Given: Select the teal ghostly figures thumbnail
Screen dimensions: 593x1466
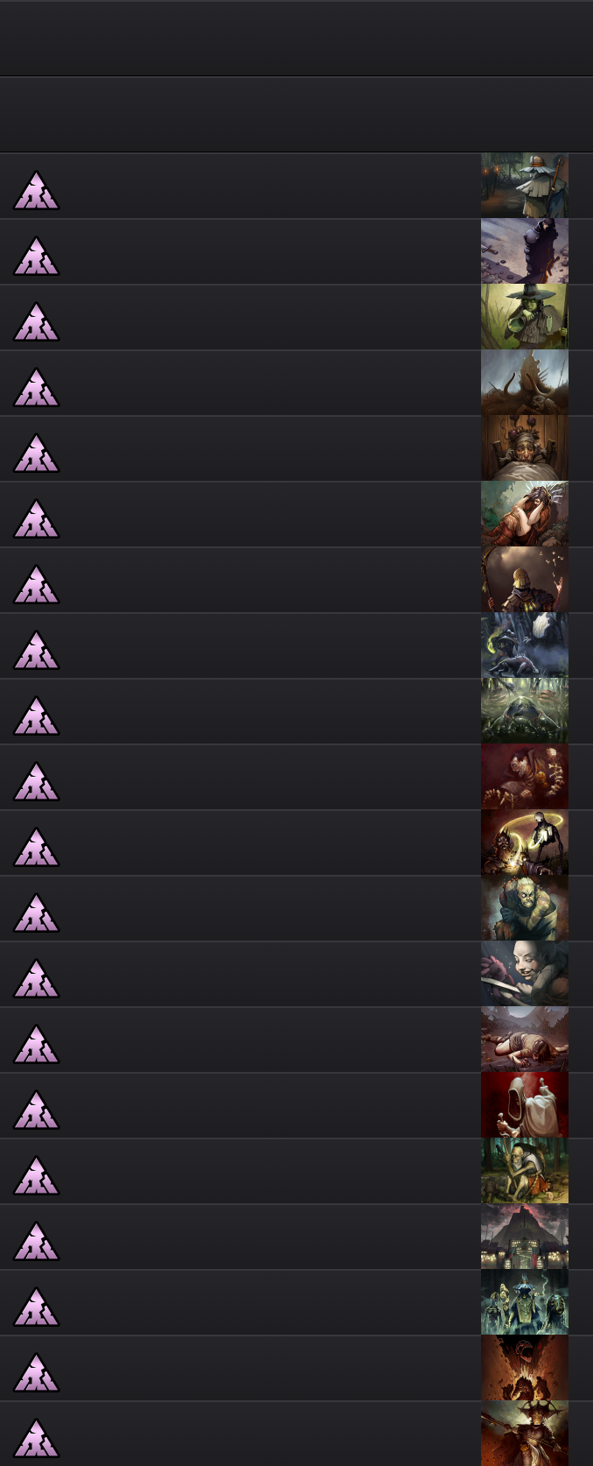Looking at the screenshot, I should [525, 1302].
